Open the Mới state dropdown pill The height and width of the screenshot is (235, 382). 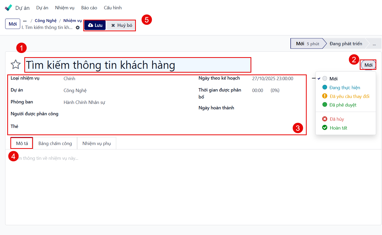[x=368, y=65]
